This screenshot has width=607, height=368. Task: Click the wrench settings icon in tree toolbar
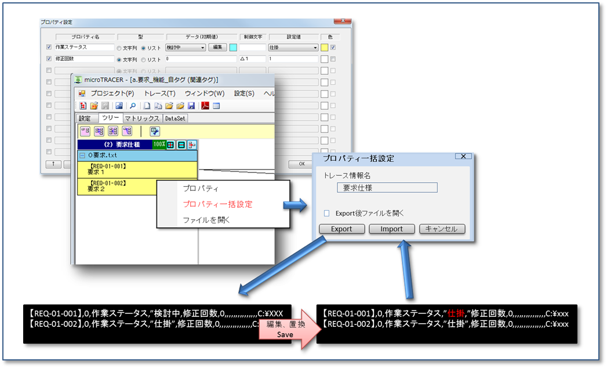click(x=155, y=131)
